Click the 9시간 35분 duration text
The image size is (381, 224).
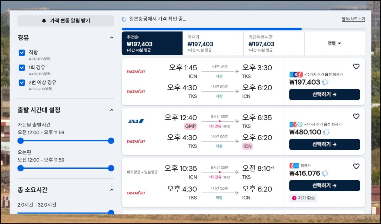pyautogui.click(x=219, y=167)
